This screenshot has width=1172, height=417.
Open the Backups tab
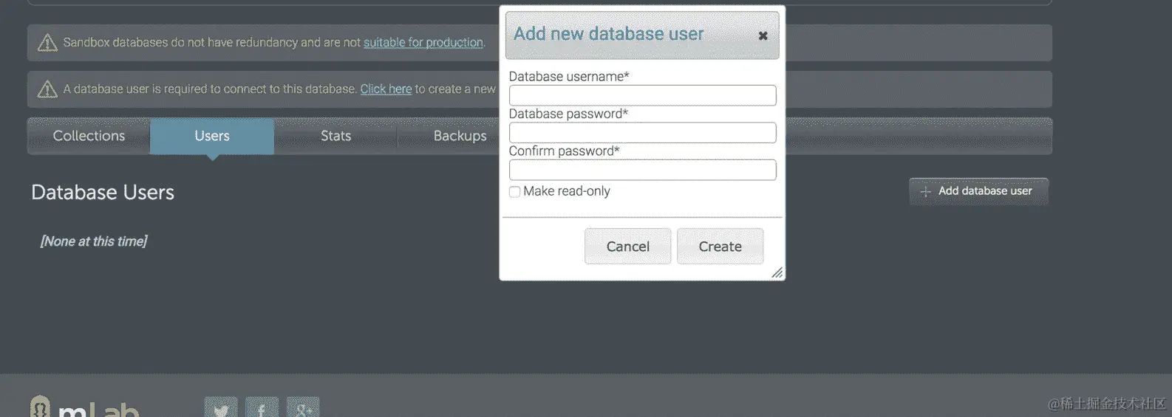click(460, 136)
